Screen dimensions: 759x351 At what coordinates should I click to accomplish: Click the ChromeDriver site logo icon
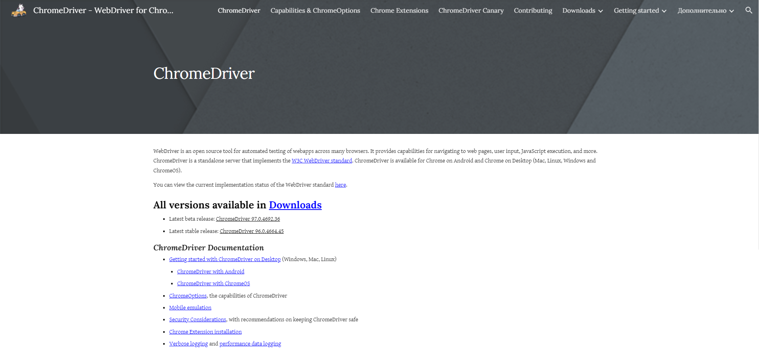click(x=19, y=11)
